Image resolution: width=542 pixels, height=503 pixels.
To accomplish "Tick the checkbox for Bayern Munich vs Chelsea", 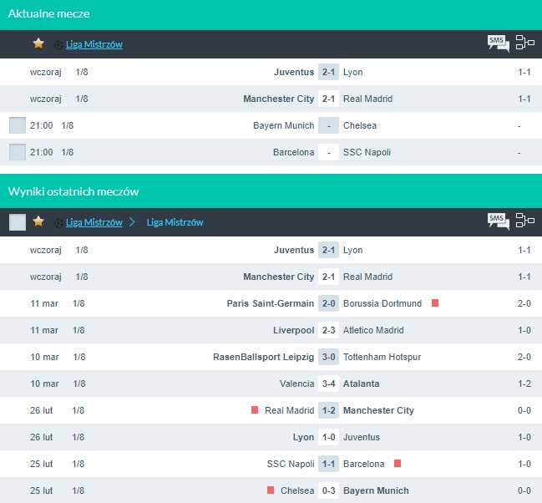I will click(18, 125).
